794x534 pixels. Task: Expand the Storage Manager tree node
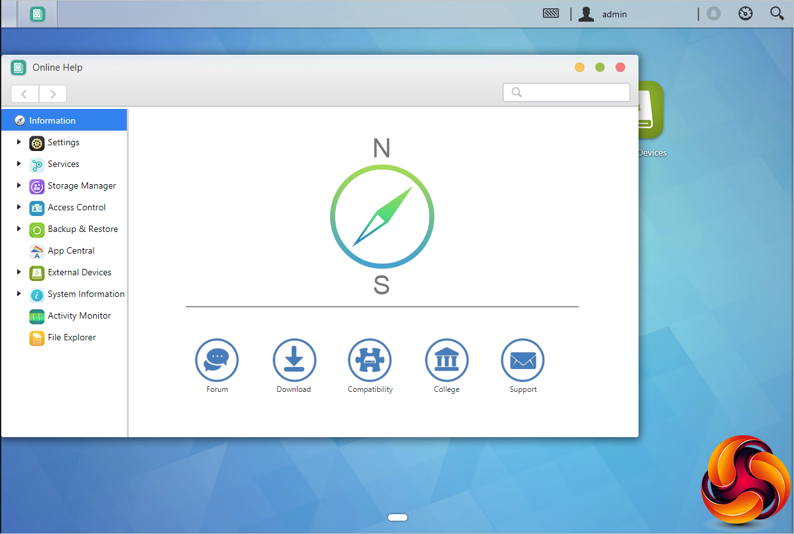coord(19,185)
